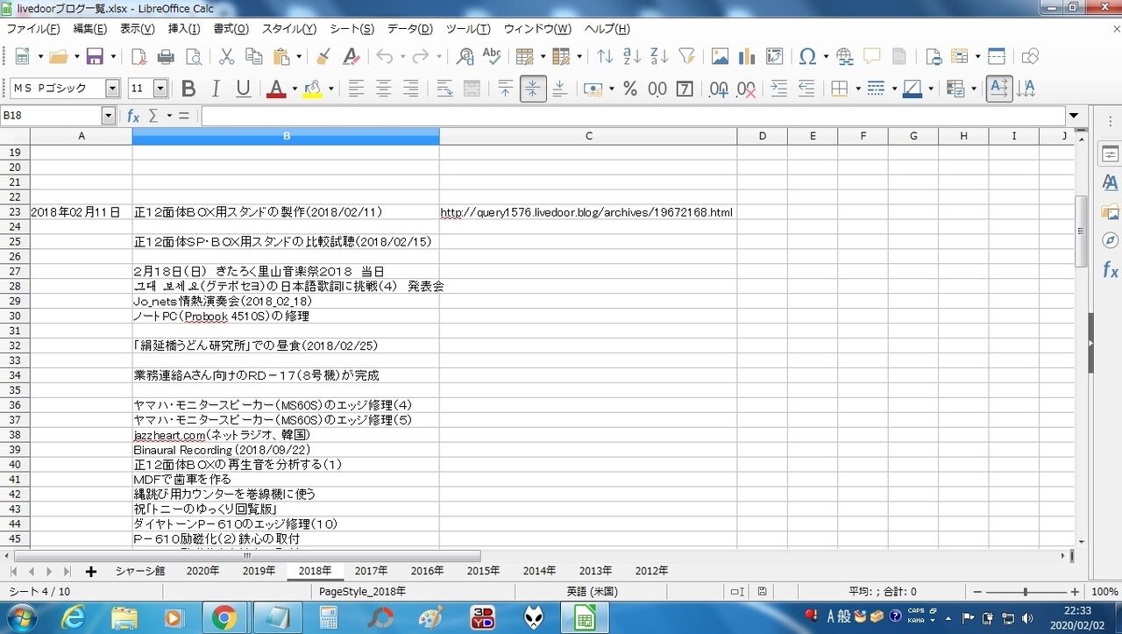Click the formula input line
The image size is (1122, 634).
click(x=633, y=116)
